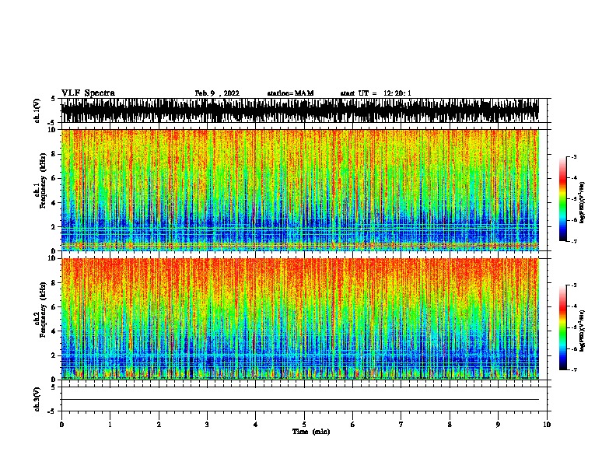Click time axis tick label "6"
This screenshot has height=476, width=616.
(x=352, y=425)
